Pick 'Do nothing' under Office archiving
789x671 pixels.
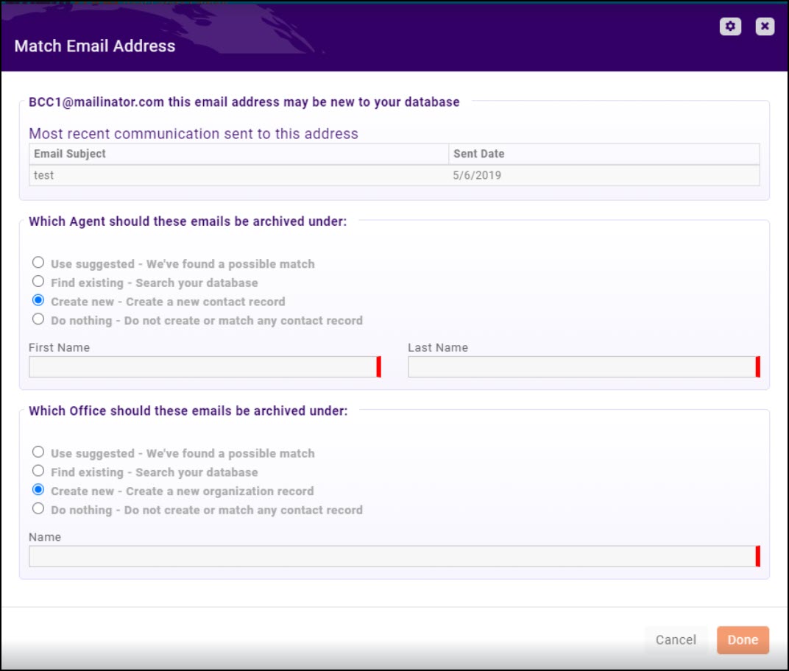coord(38,508)
